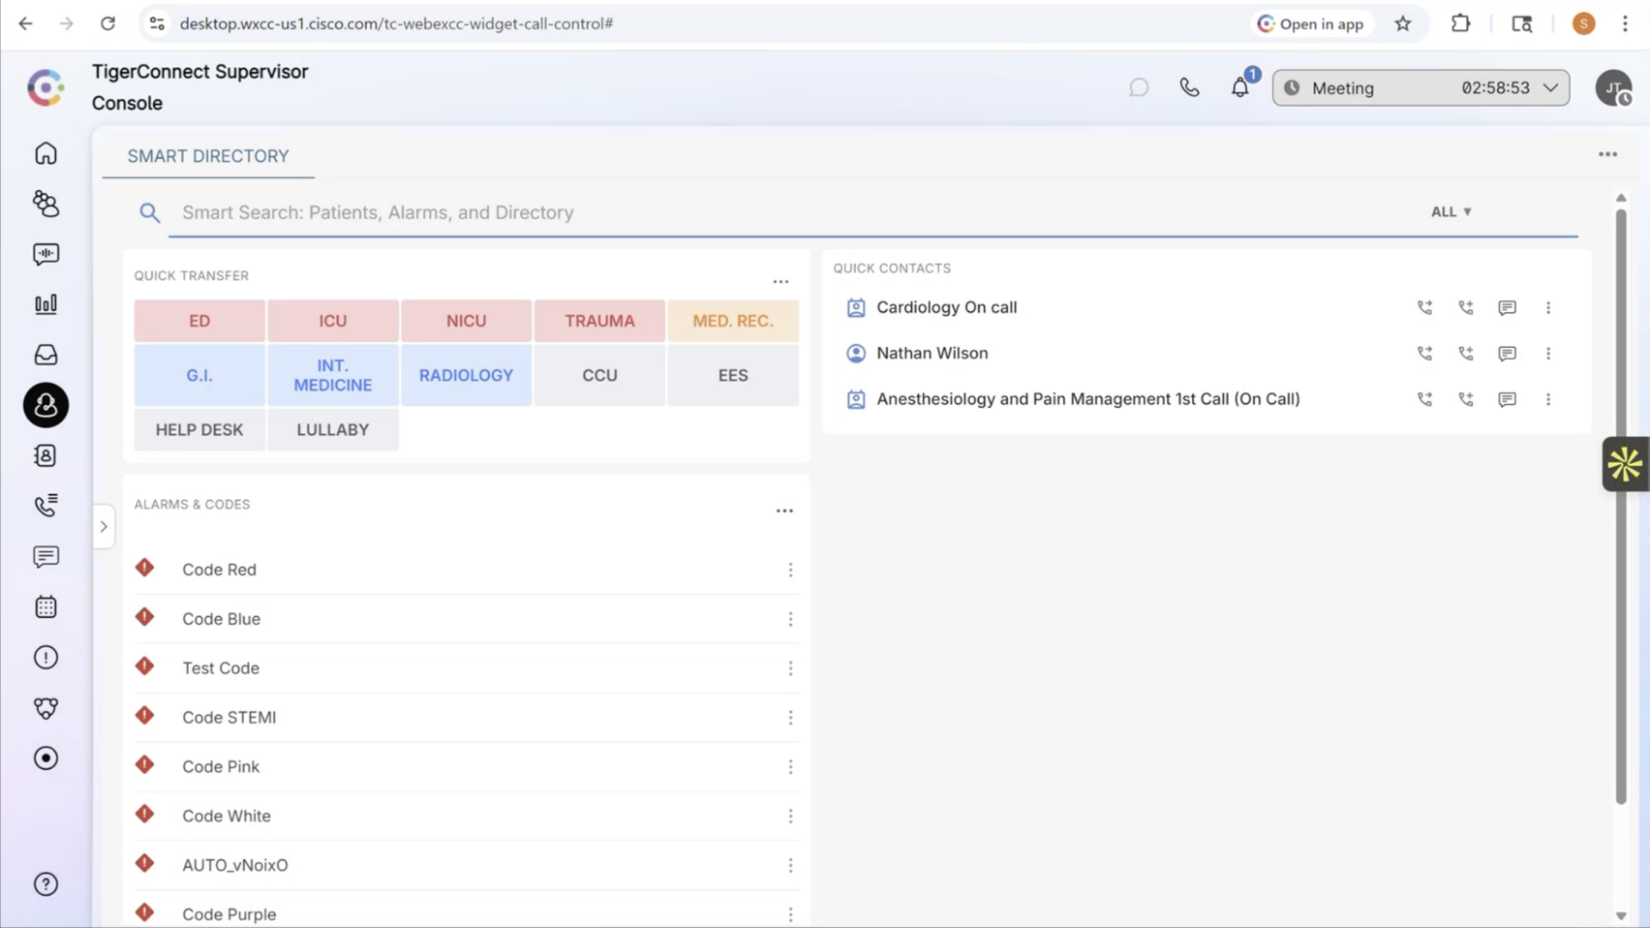
Task: Open the Meeting status dropdown
Action: [x=1421, y=88]
